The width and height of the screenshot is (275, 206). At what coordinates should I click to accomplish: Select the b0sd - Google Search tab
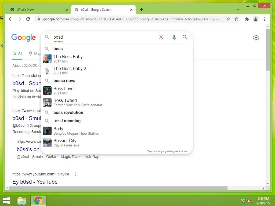[x=103, y=10]
